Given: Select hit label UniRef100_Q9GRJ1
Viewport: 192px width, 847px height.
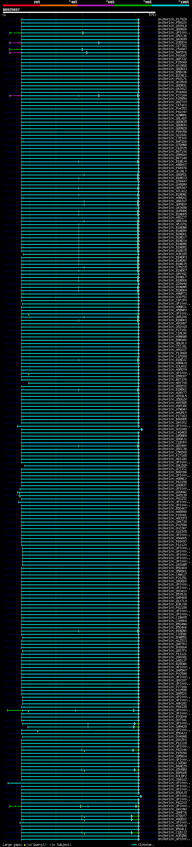Looking at the screenshot, I should coord(172,439).
